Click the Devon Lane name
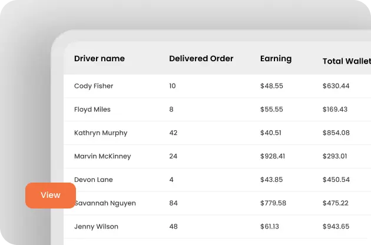Image resolution: width=371 pixels, height=245 pixels. (x=94, y=180)
